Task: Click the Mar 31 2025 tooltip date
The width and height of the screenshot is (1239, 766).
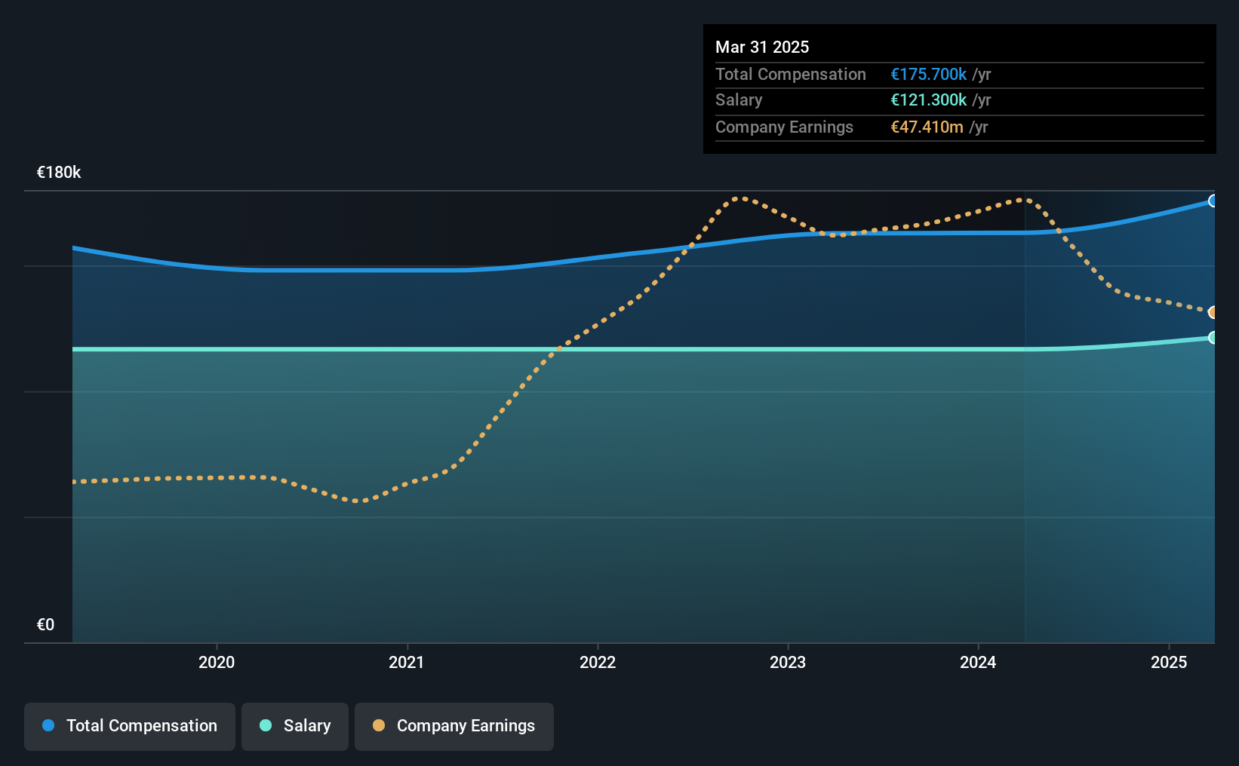Action: click(x=762, y=47)
